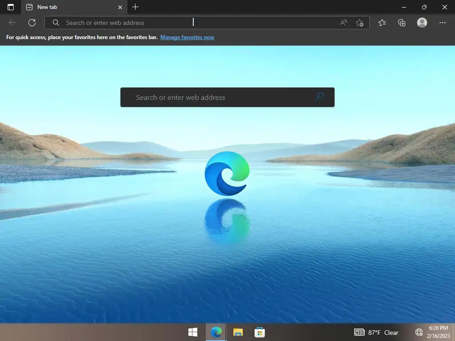Image resolution: width=455 pixels, height=341 pixels.
Task: Focus the address bar field
Action: [207, 23]
